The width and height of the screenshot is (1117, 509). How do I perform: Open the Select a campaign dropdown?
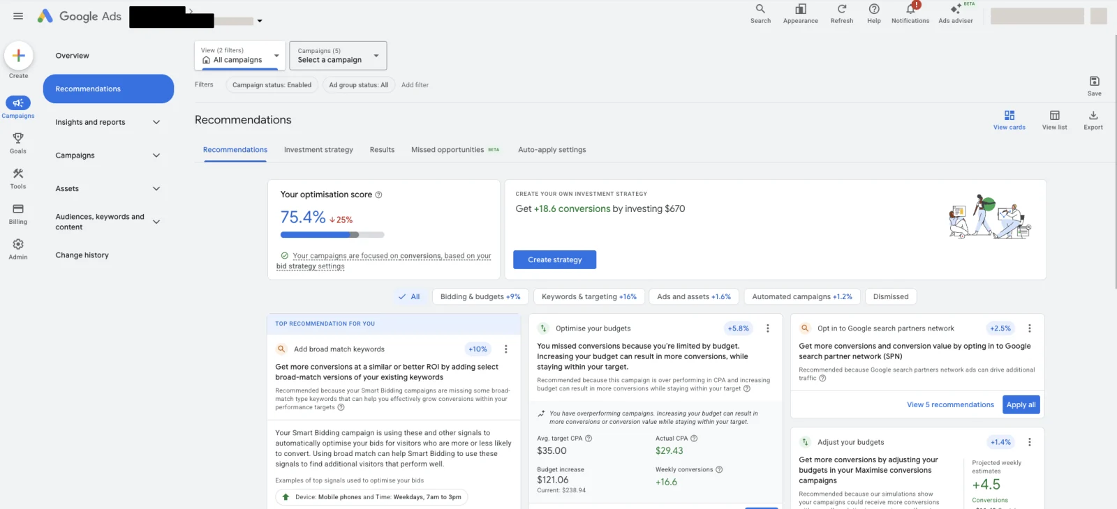point(338,56)
